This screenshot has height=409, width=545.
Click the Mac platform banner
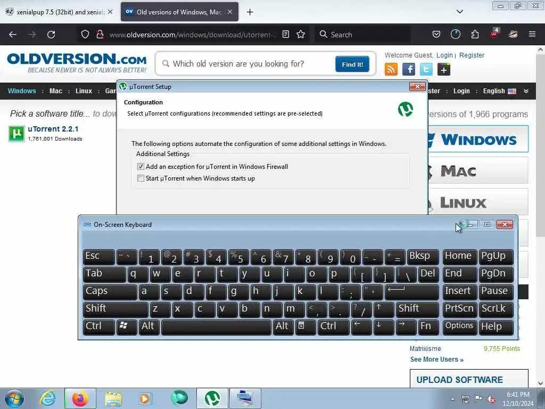coord(478,170)
